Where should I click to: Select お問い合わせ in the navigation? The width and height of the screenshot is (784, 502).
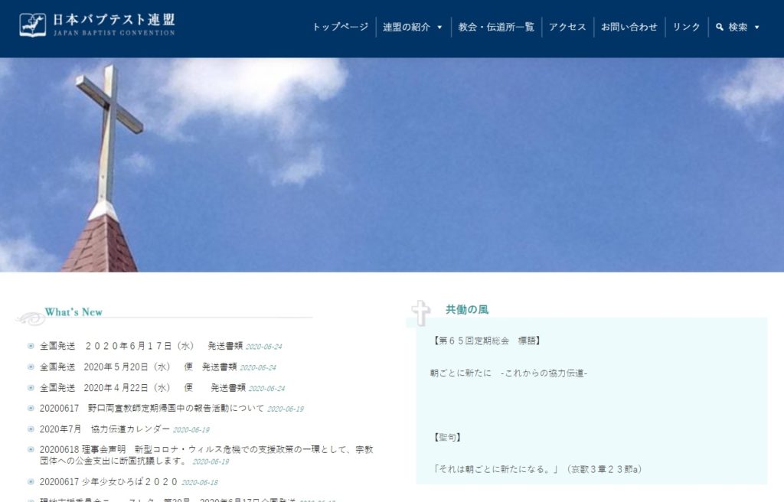[629, 27]
